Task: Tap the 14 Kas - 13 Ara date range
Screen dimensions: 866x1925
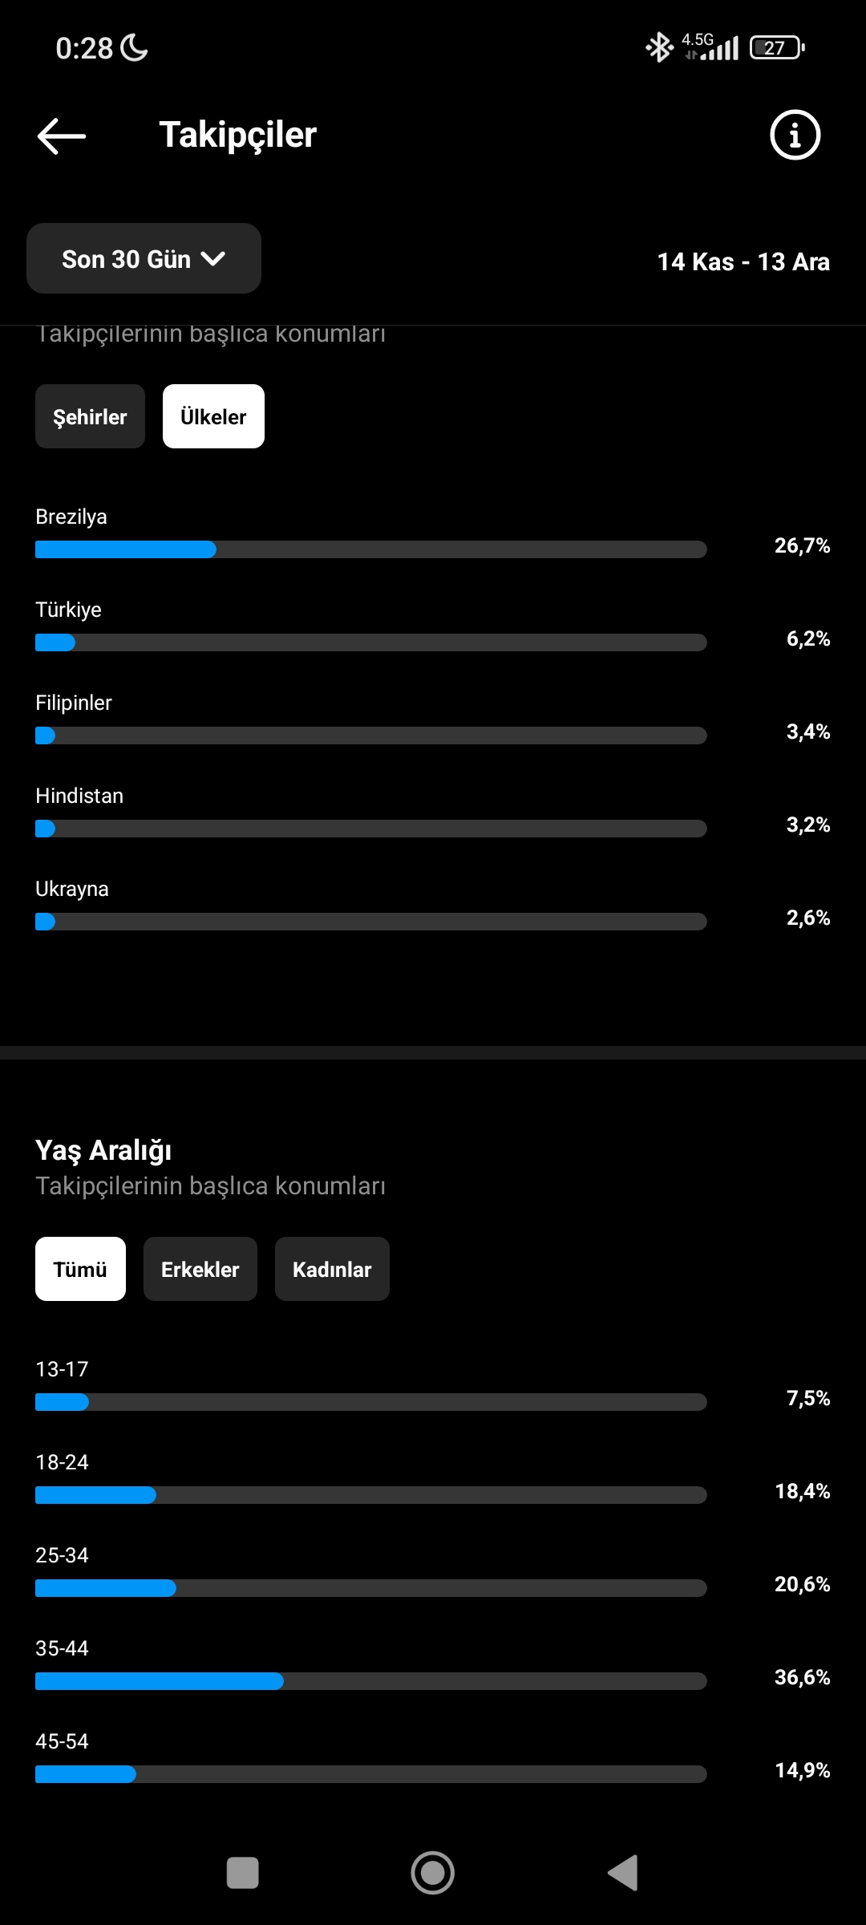Action: pyautogui.click(x=743, y=261)
